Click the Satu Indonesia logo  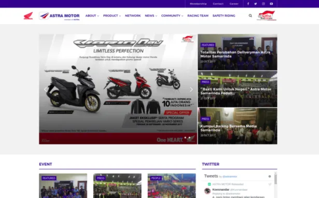(x=267, y=16)
